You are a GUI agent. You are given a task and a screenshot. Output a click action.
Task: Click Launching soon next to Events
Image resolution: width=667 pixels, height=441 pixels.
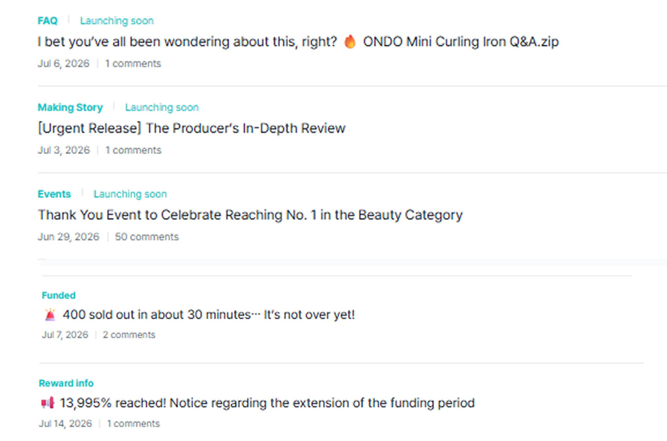click(130, 194)
